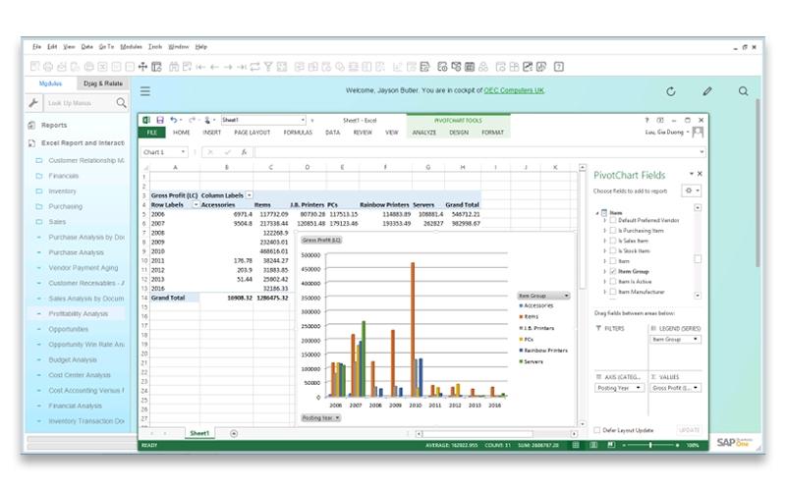This screenshot has height=491, width=786.
Task: Open Profitability Analysis in the sidebar
Action: (x=79, y=313)
